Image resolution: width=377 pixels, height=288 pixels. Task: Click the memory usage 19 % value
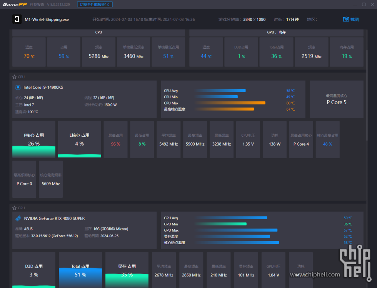(x=347, y=56)
